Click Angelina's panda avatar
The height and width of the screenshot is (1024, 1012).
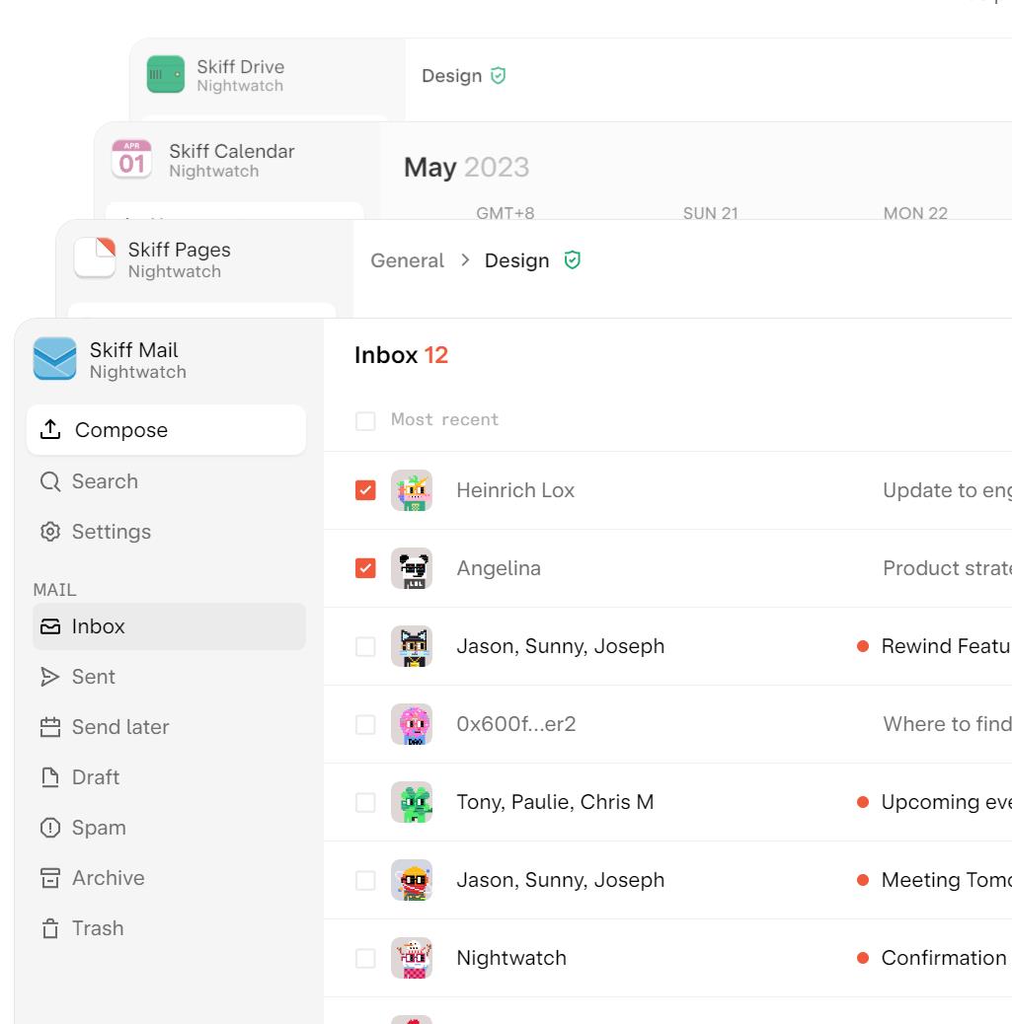click(x=412, y=568)
